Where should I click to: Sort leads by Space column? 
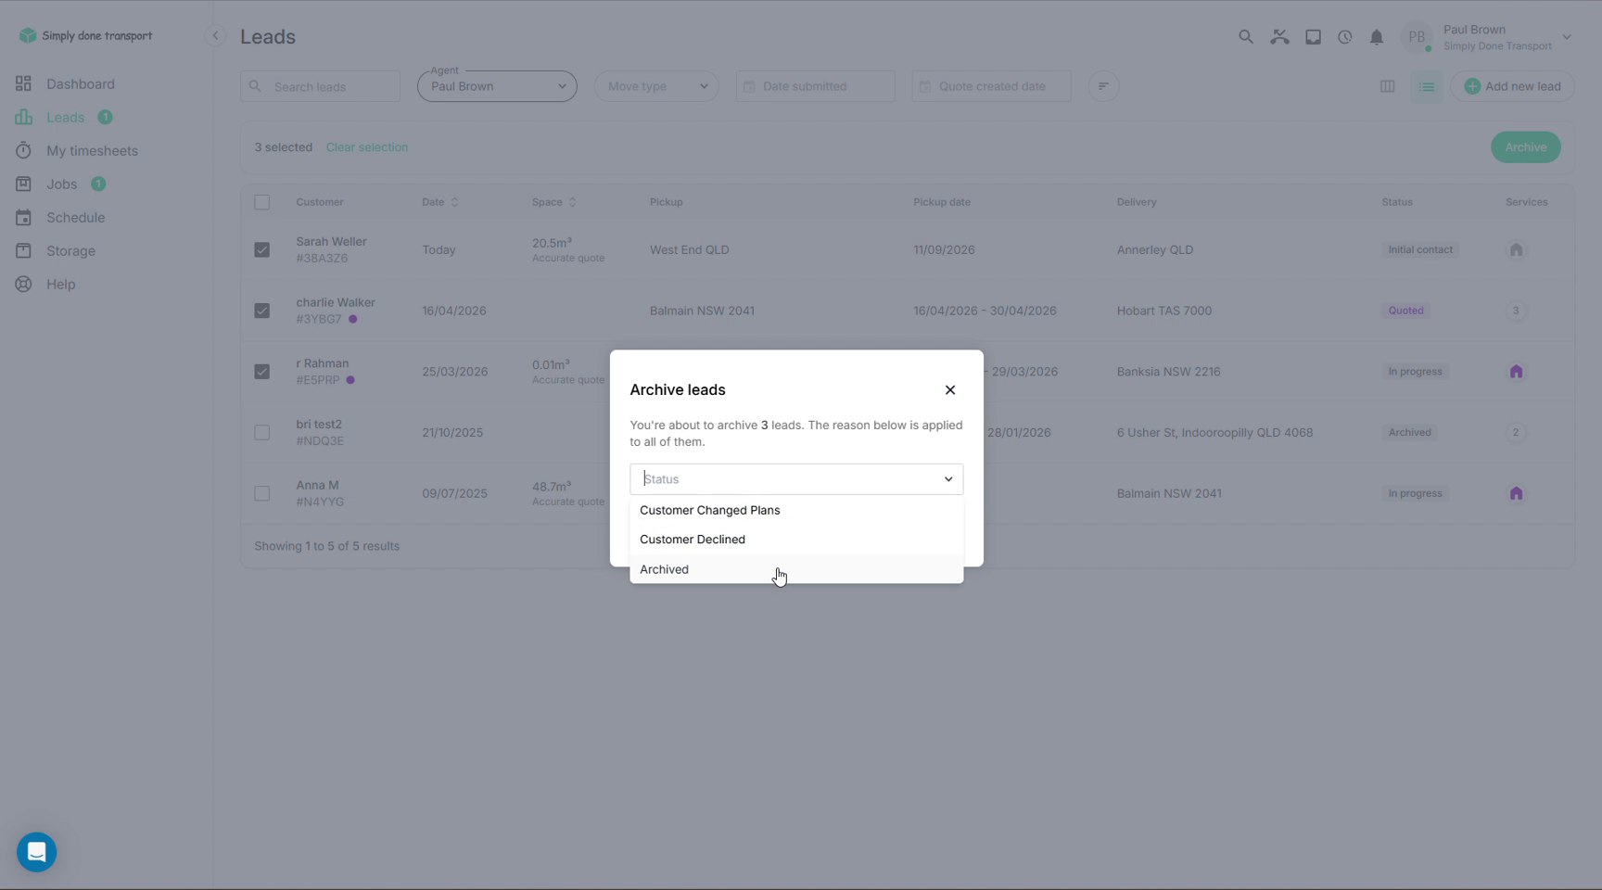coord(554,202)
